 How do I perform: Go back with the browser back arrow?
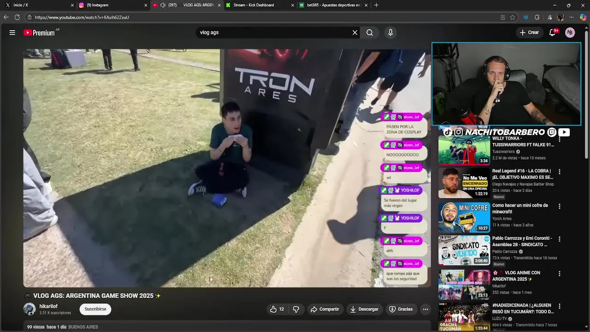click(6, 17)
